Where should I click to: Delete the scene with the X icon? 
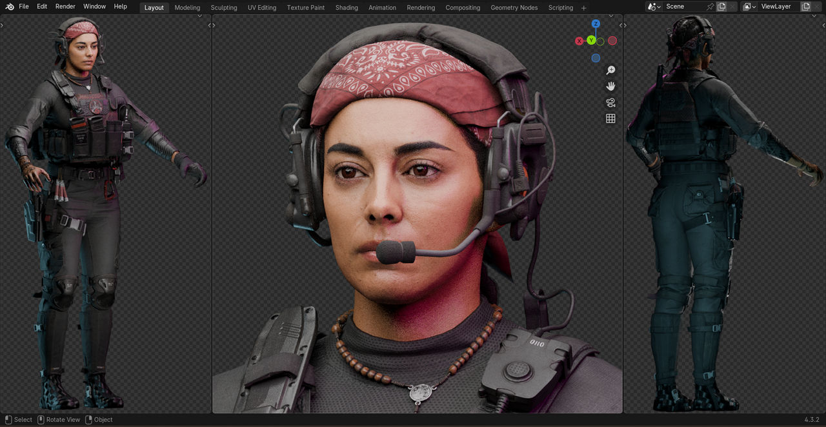click(x=732, y=6)
